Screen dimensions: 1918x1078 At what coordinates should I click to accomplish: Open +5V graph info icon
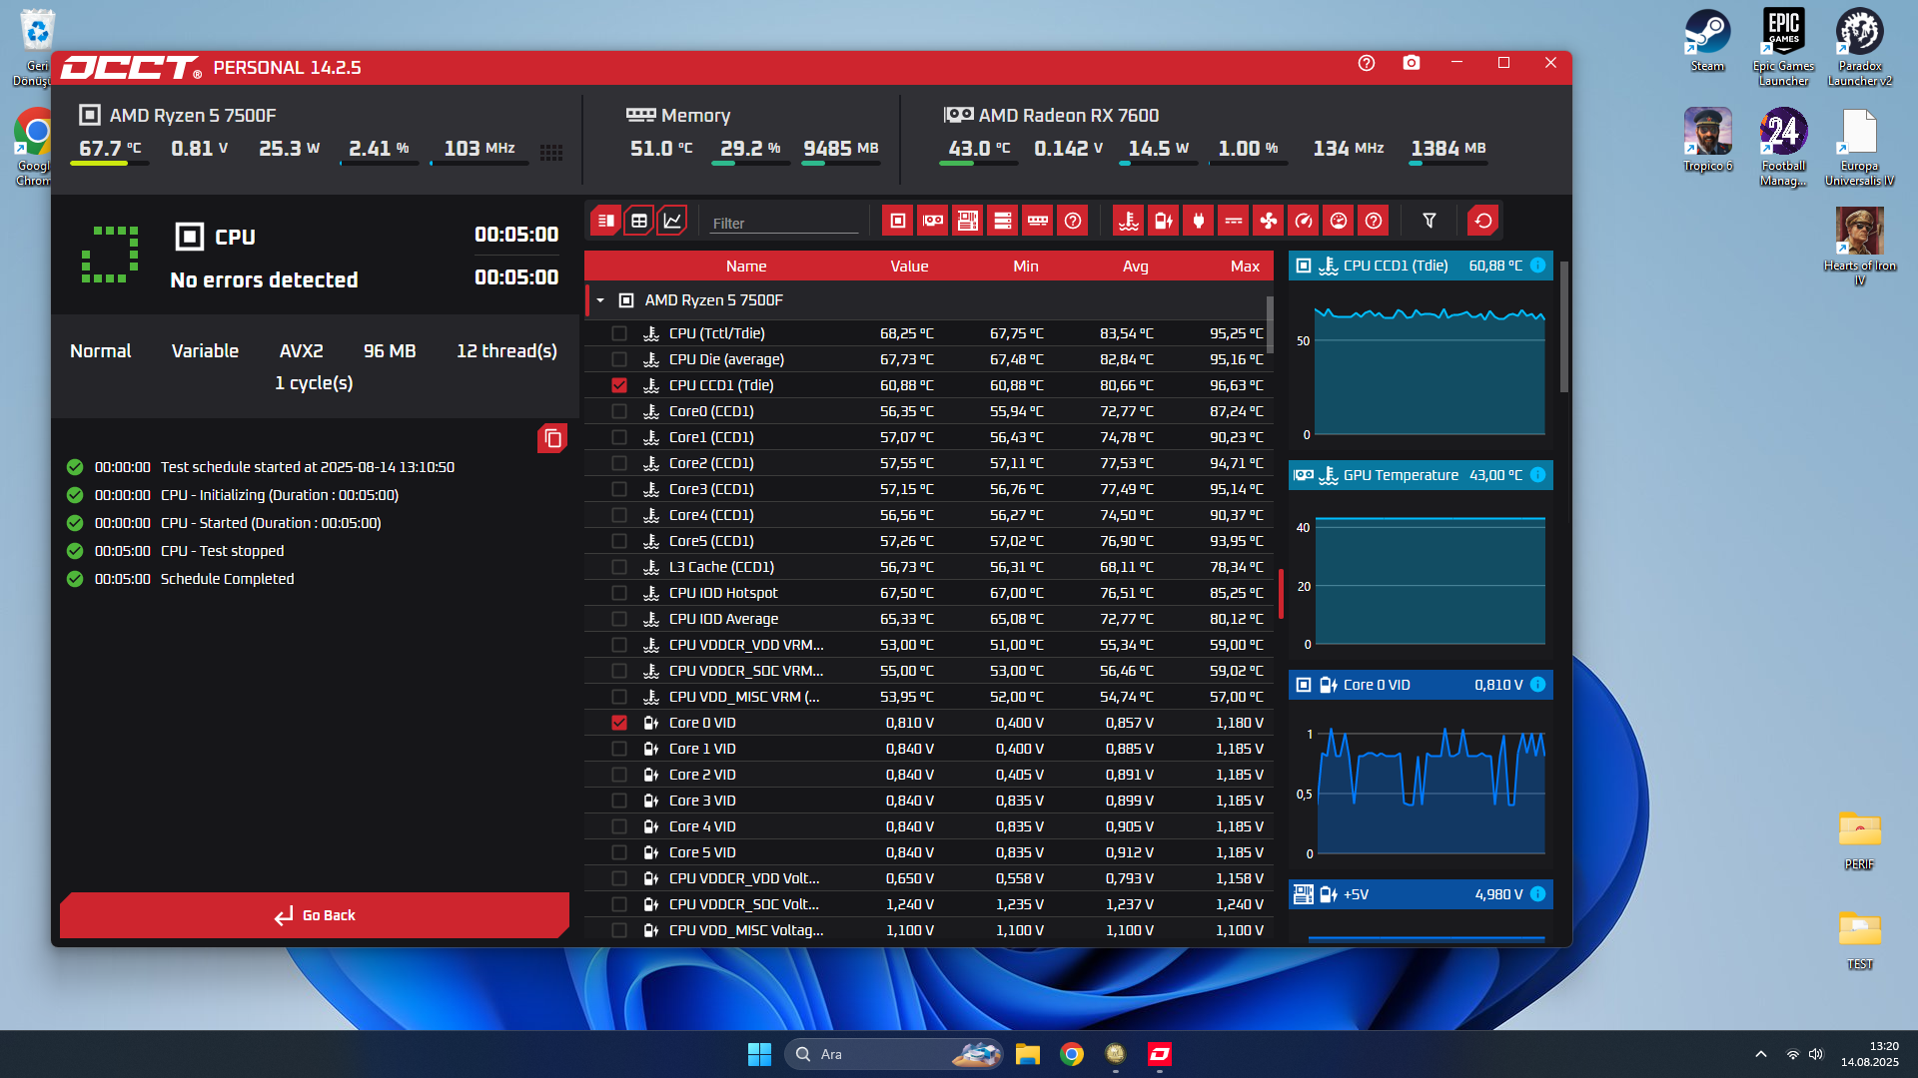click(1538, 894)
